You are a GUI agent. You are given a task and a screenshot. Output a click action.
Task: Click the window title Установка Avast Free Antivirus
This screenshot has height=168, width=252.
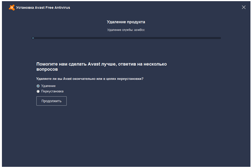click(43, 8)
